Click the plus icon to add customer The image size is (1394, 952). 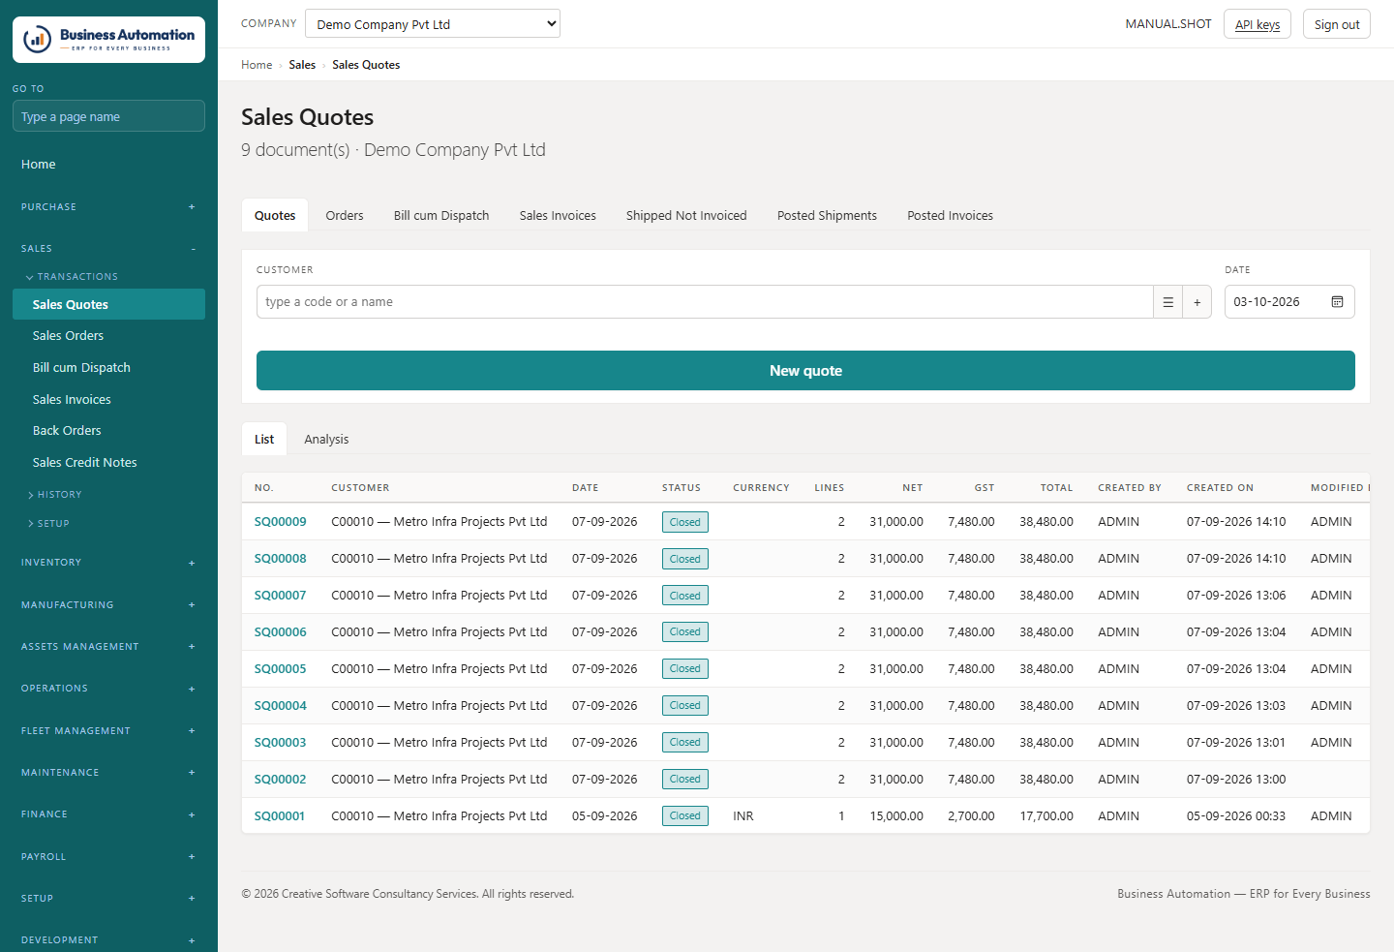tap(1197, 302)
